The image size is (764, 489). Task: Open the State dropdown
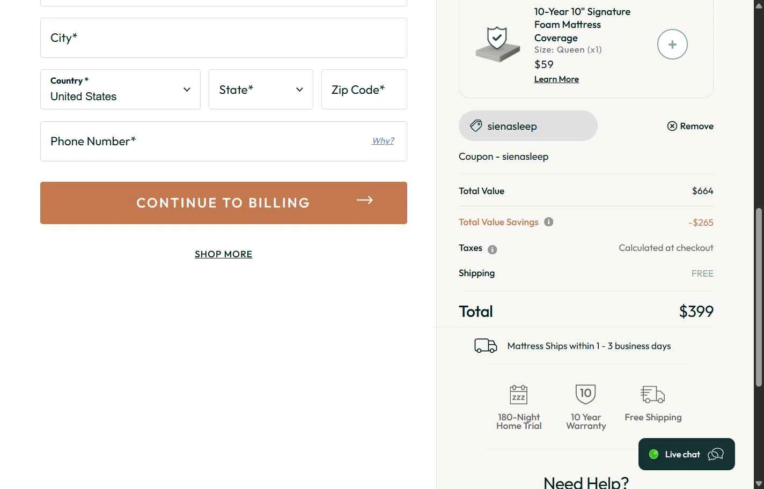point(261,90)
